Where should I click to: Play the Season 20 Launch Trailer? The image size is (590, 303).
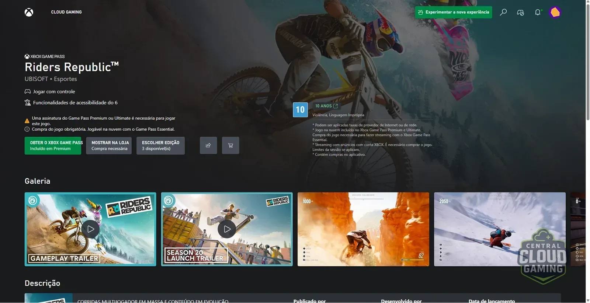point(227,229)
